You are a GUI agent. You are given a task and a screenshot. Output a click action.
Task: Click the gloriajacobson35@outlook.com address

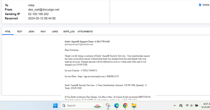pyautogui.click(x=79, y=44)
